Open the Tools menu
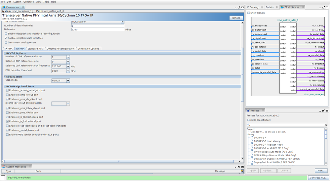330x181 pixels. pyautogui.click(x=46, y=2)
